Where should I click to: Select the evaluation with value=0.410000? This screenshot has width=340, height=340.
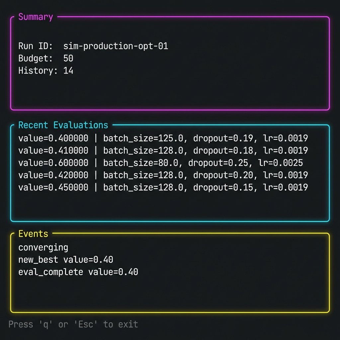(x=54, y=151)
